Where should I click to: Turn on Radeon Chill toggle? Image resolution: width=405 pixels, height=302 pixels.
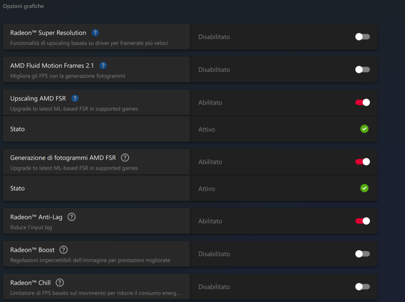[x=362, y=286]
